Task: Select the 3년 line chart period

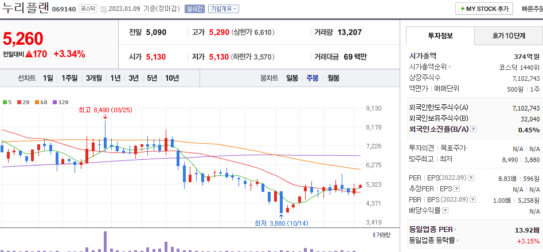Action: (134, 78)
